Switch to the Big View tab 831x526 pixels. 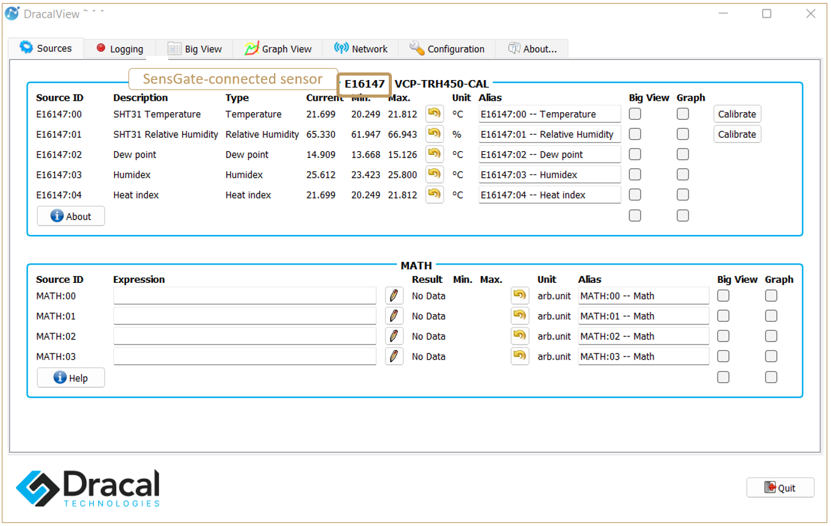point(195,49)
